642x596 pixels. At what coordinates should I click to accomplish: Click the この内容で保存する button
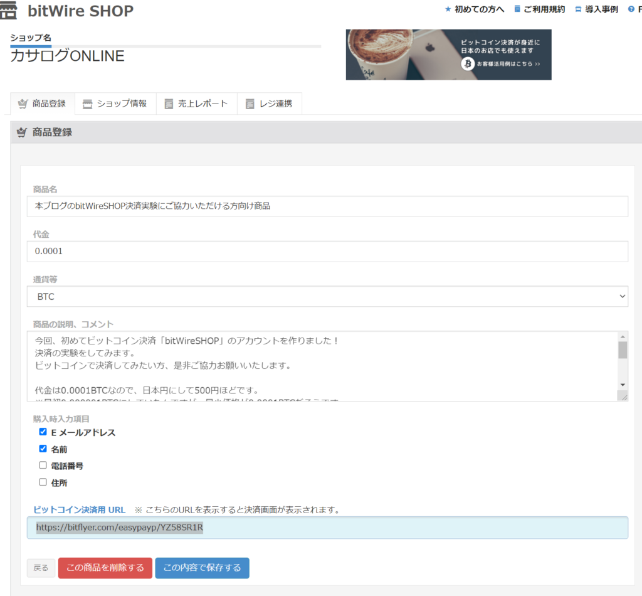click(202, 568)
